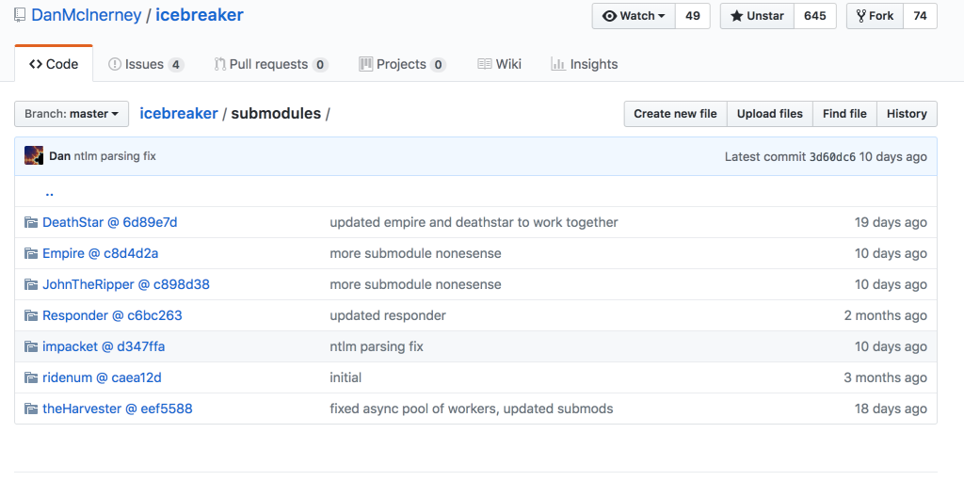Click Dan's commit author avatar
This screenshot has height=481, width=964.
34,156
